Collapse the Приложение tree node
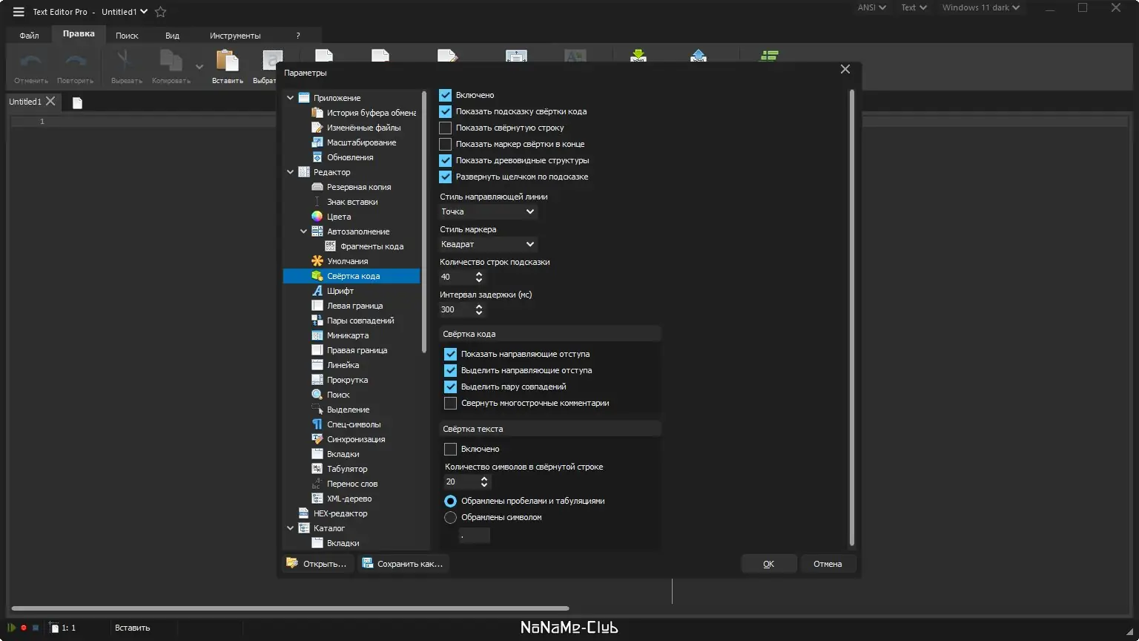 (x=291, y=98)
